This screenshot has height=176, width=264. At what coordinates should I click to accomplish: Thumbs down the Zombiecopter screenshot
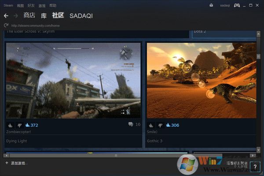tap(19, 125)
